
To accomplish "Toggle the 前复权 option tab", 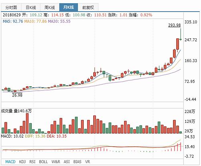I will [x=88, y=7].
